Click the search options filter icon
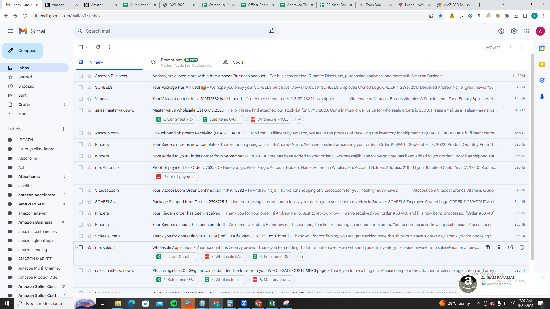 point(272,31)
